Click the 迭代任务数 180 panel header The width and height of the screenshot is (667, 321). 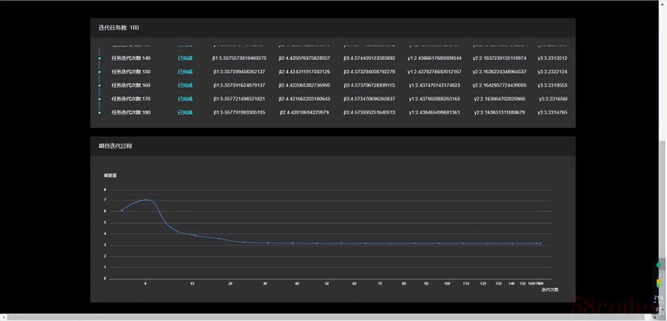pos(333,27)
